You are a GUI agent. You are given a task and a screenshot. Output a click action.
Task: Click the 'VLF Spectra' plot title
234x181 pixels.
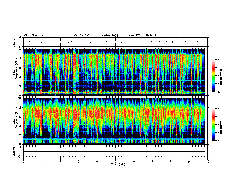tap(34, 35)
